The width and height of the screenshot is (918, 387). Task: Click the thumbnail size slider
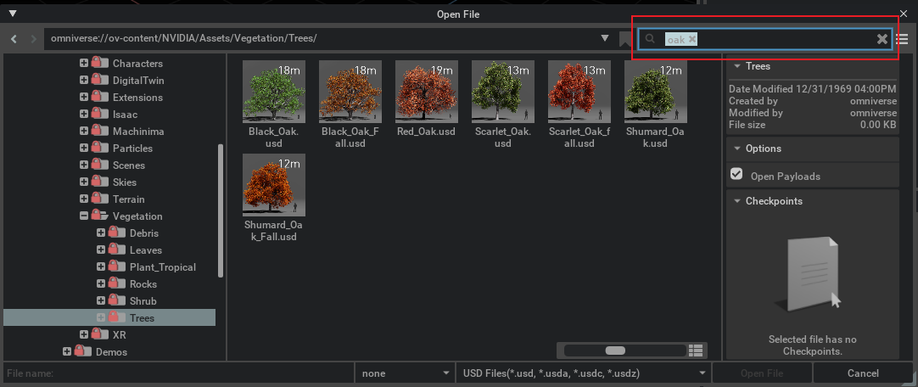point(615,351)
